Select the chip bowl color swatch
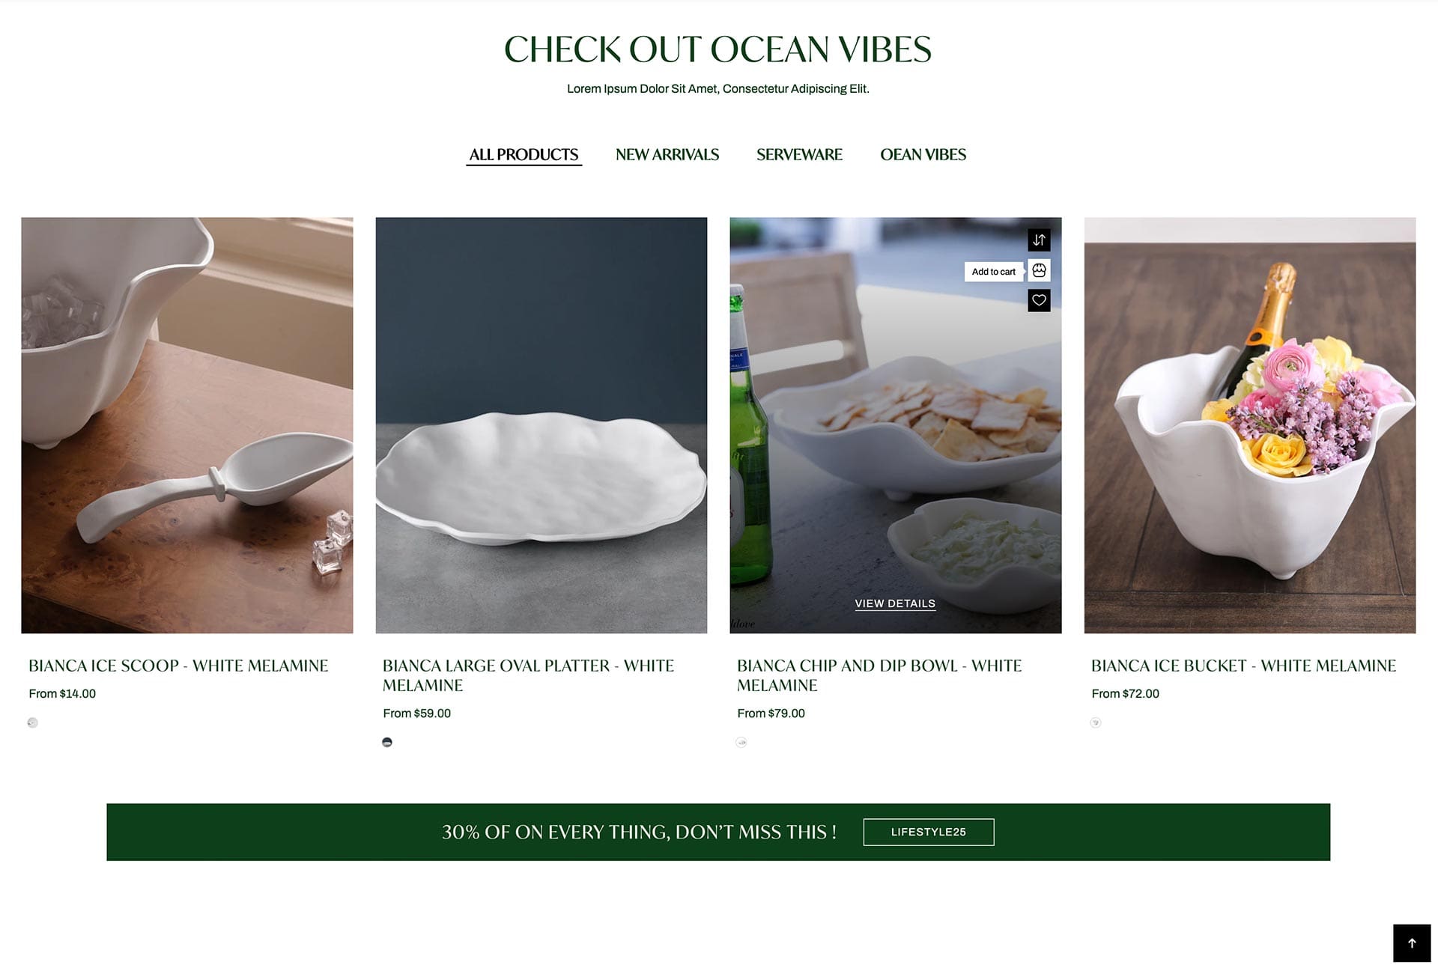The height and width of the screenshot is (971, 1438). [x=741, y=742]
